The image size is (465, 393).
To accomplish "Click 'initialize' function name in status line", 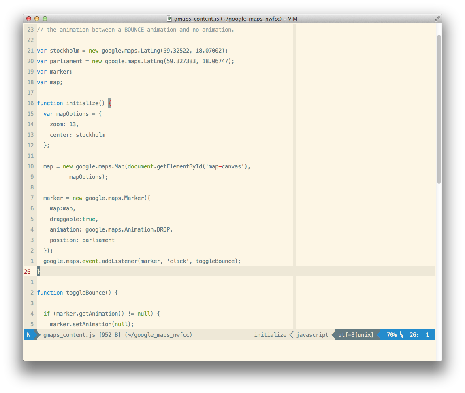I will click(x=270, y=335).
